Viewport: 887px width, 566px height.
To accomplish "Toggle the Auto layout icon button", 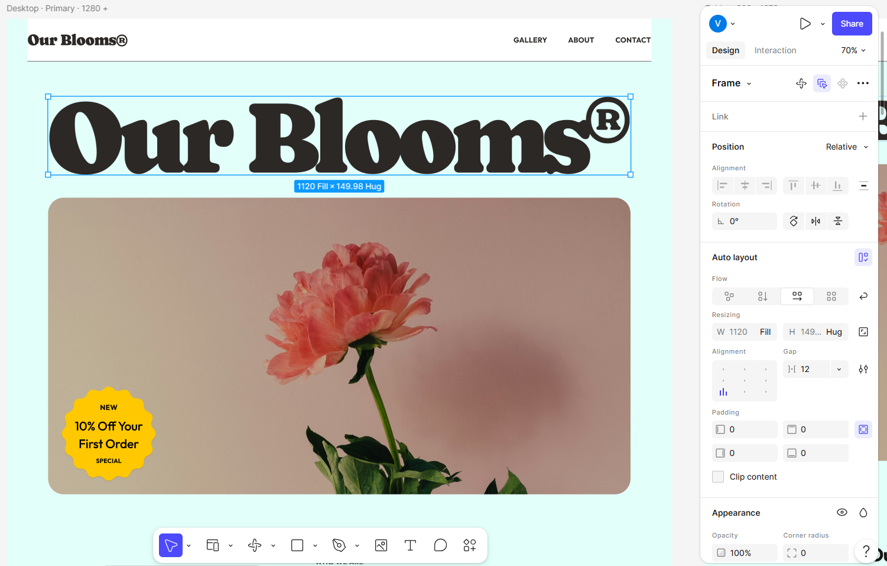I will click(863, 257).
